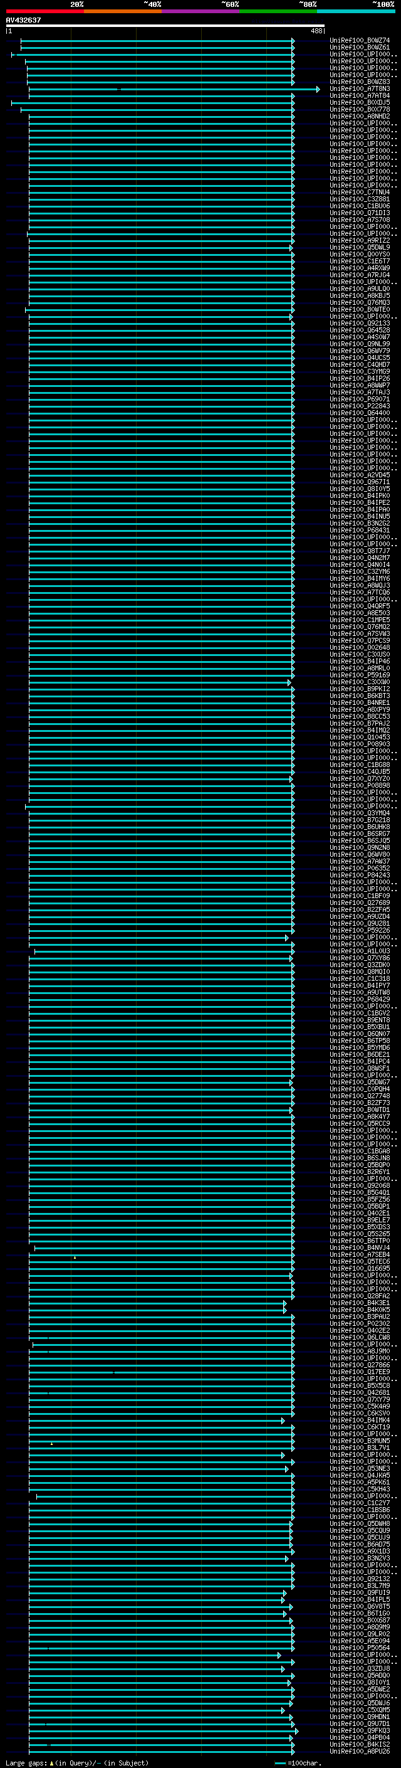Viewport: 401px width, 1768px height.
Task: Click hit label UniRef100_C1C2Y7
Action: click(360, 1503)
